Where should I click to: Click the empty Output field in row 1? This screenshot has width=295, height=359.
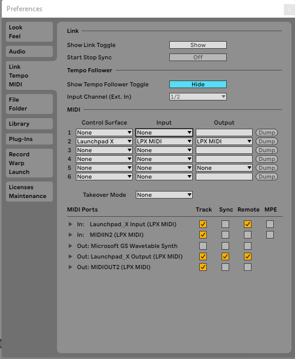point(224,133)
